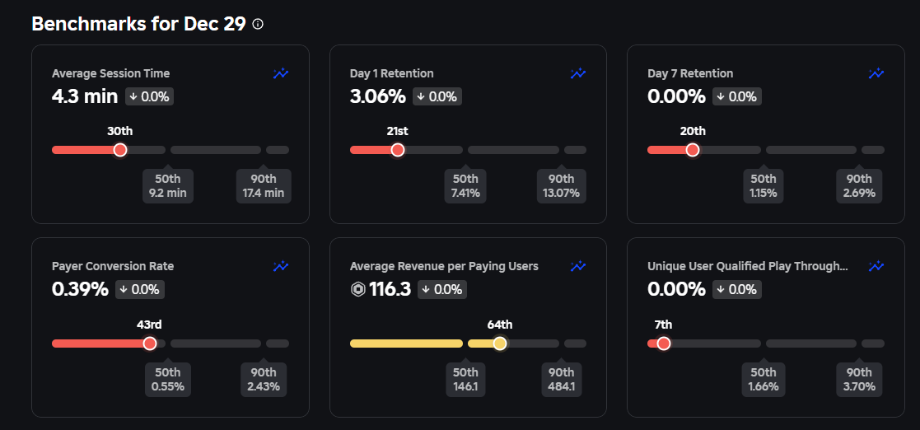The height and width of the screenshot is (430, 920).
Task: Open trend icon for Unique User Qualified Play Through
Action: (x=876, y=266)
